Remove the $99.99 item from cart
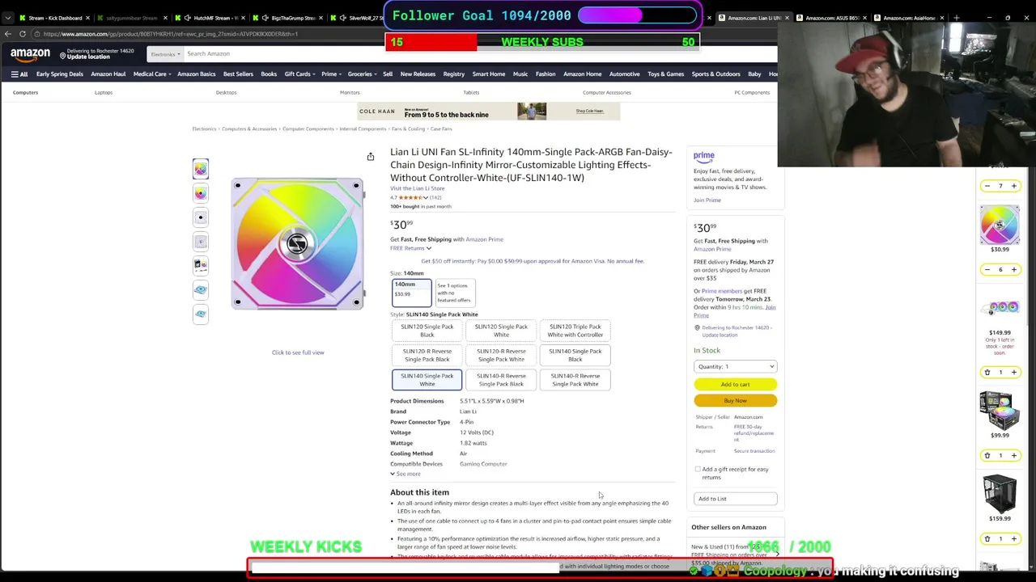The width and height of the screenshot is (1036, 582). (987, 455)
